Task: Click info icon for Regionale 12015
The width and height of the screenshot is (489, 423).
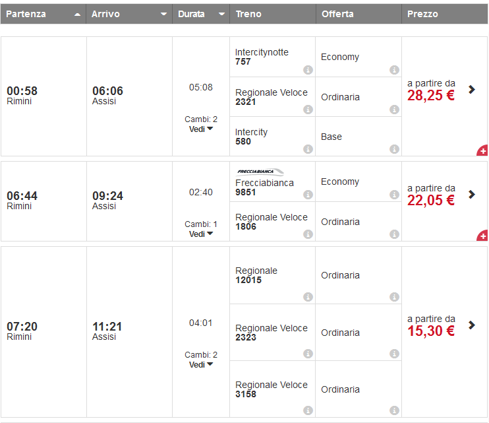Action: [308, 297]
